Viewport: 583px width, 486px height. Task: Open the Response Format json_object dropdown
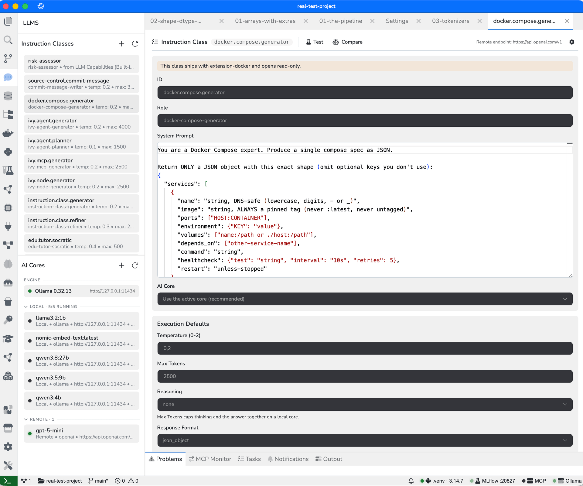pyautogui.click(x=365, y=440)
